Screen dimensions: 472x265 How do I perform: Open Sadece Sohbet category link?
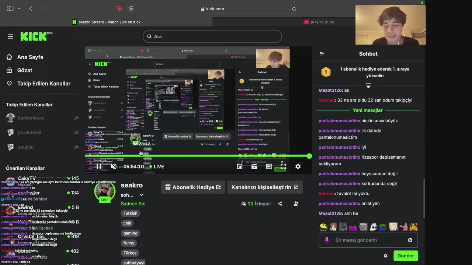(133, 204)
